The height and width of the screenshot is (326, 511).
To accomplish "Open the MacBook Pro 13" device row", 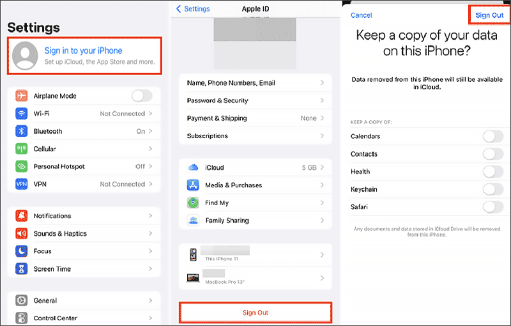I will [255, 278].
